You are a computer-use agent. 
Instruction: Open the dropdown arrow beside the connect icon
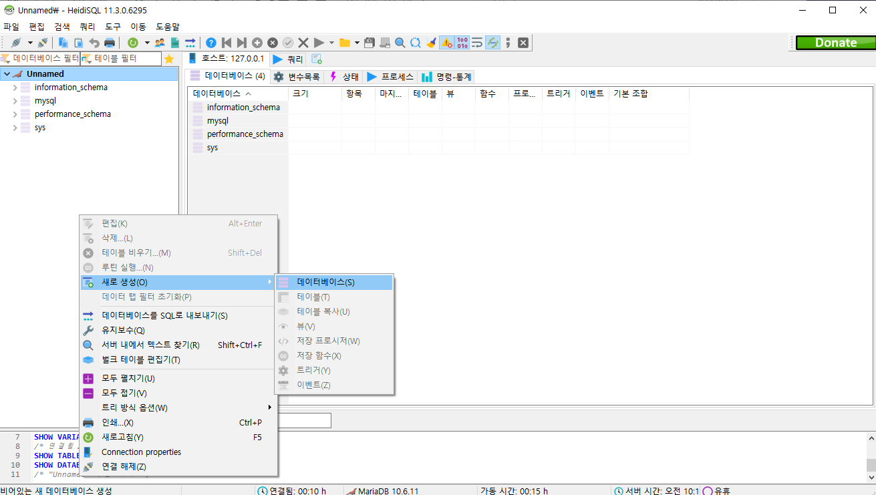click(30, 42)
